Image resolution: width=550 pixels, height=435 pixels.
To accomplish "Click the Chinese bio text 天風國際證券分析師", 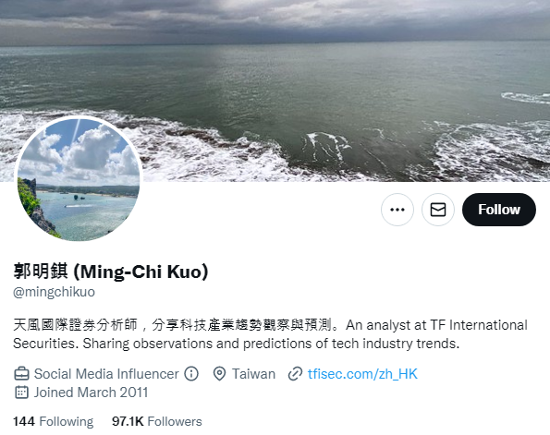I will coord(75,325).
